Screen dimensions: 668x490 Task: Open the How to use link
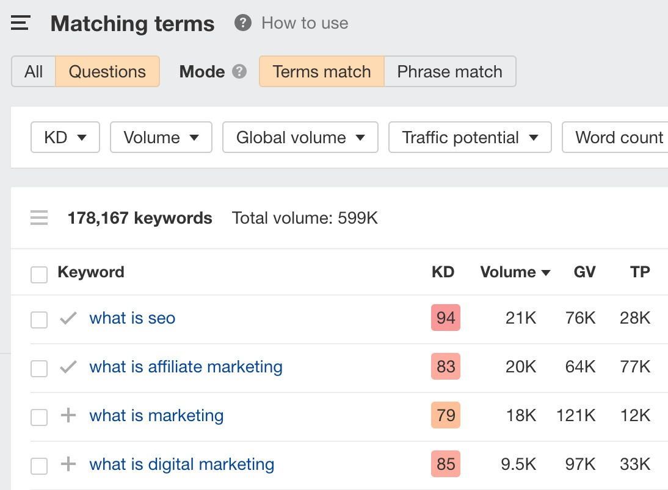coord(305,24)
